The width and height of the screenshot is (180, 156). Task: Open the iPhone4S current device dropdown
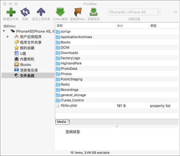pos(134,12)
